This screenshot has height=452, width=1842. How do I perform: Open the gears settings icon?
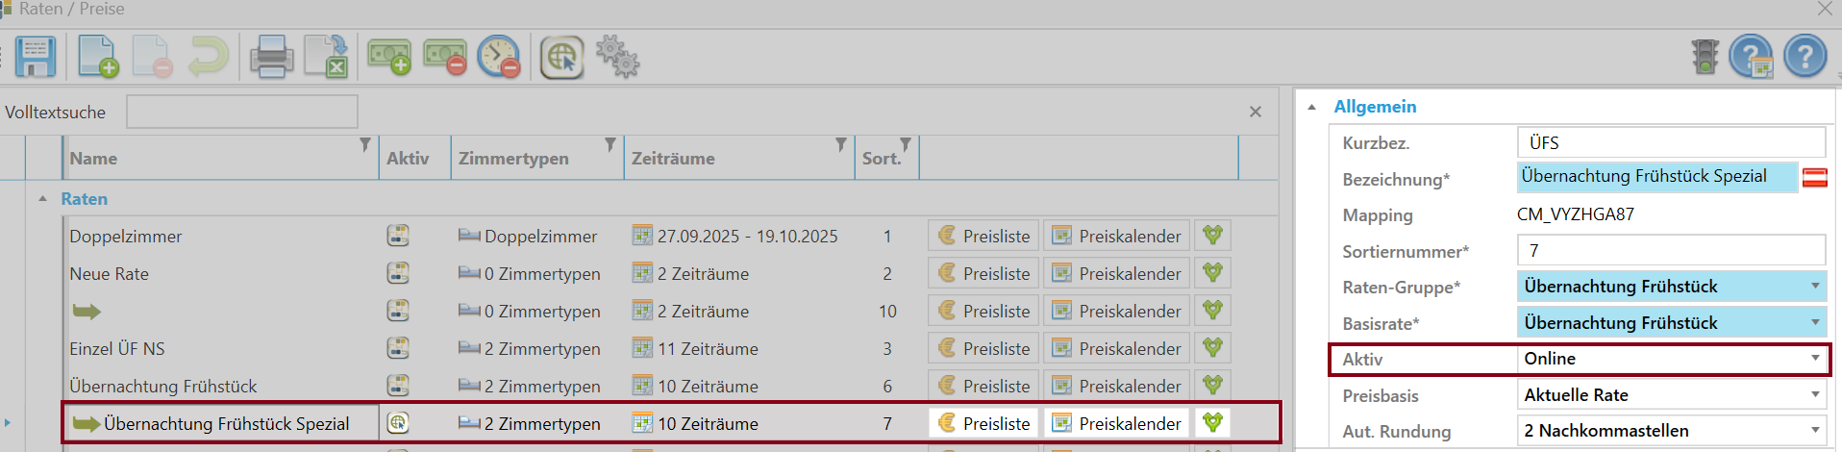click(618, 57)
